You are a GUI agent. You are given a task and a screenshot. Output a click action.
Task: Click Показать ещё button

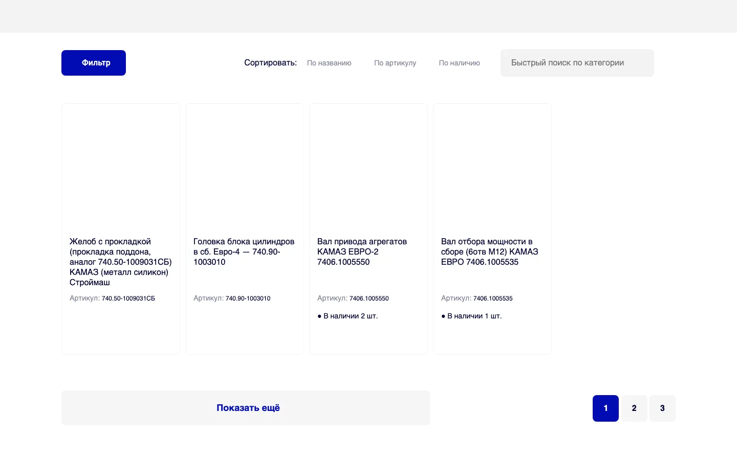point(246,408)
